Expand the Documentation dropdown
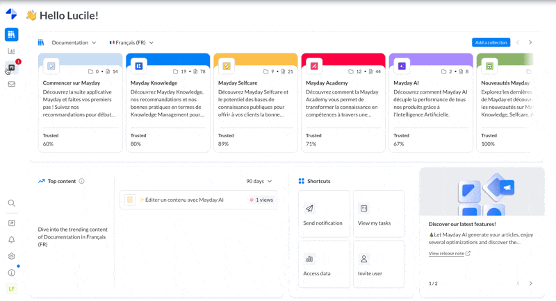Viewport: 556px width, 301px height. 74,43
